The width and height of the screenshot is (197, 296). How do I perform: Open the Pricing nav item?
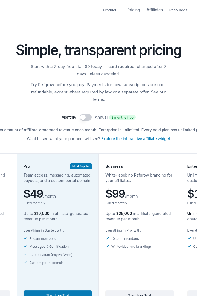tap(134, 10)
